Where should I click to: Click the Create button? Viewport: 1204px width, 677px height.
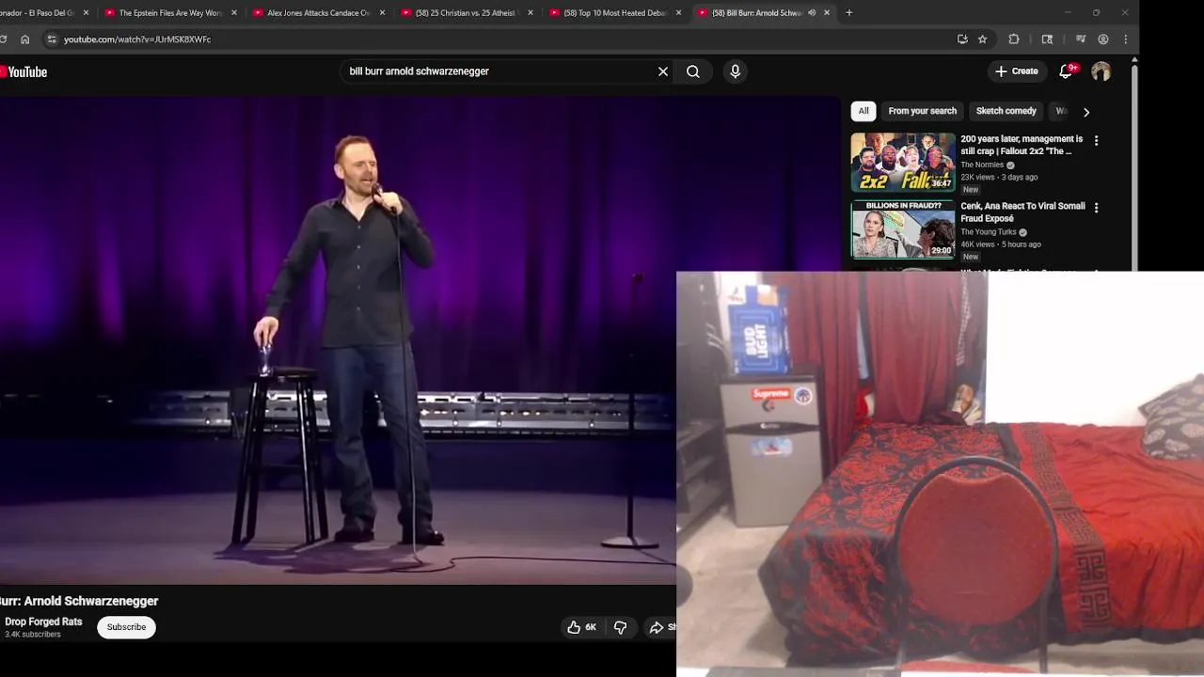(1016, 71)
